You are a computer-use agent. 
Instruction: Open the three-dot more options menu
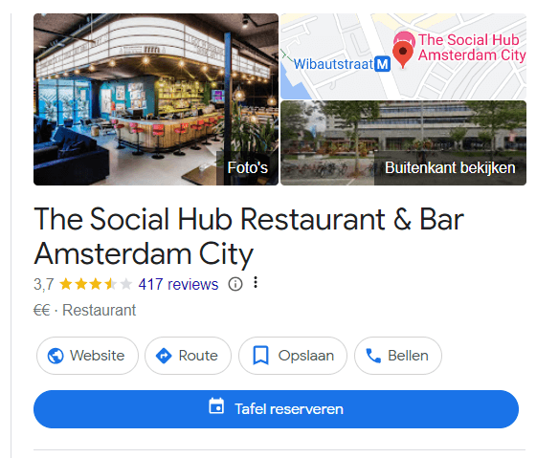(x=256, y=282)
